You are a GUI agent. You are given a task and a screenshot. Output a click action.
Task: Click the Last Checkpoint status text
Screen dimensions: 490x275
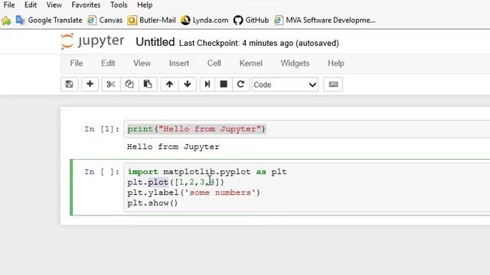(259, 43)
